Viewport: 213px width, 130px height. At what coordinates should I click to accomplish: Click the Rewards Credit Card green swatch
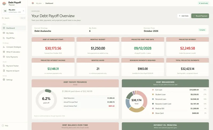pyautogui.click(x=153, y=104)
